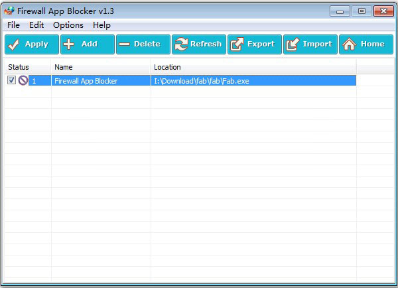Open the File menu
The width and height of the screenshot is (398, 288).
(13, 25)
